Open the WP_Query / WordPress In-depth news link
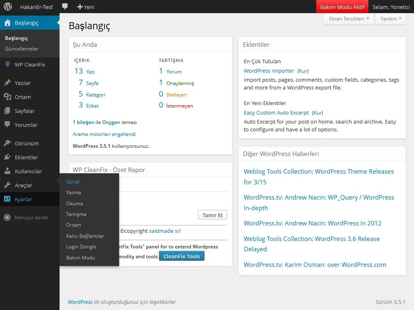This screenshot has height=310, width=414. (319, 202)
